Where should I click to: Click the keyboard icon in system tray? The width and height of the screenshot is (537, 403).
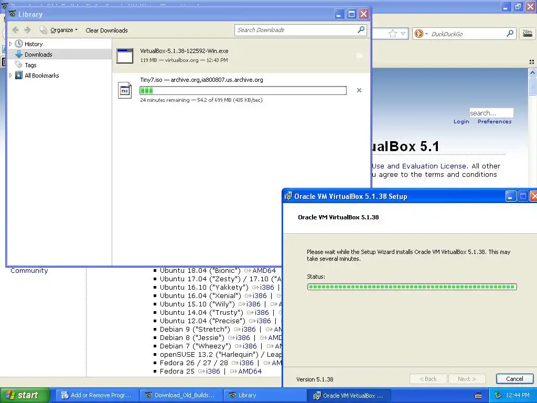click(478, 396)
